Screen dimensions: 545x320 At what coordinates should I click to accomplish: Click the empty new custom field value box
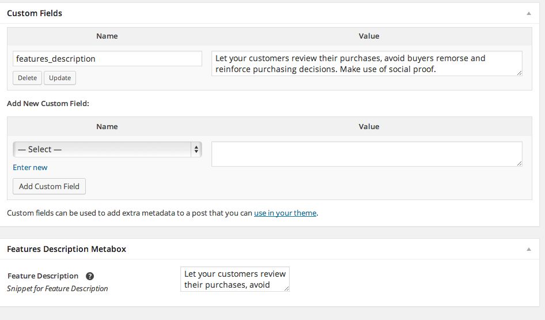366,154
